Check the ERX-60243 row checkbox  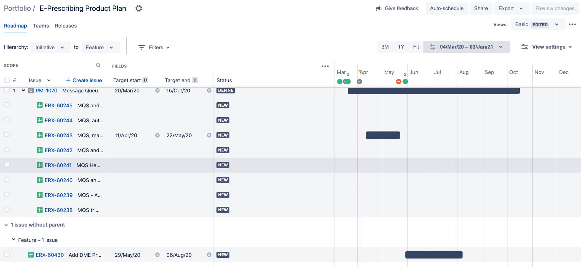click(7, 135)
